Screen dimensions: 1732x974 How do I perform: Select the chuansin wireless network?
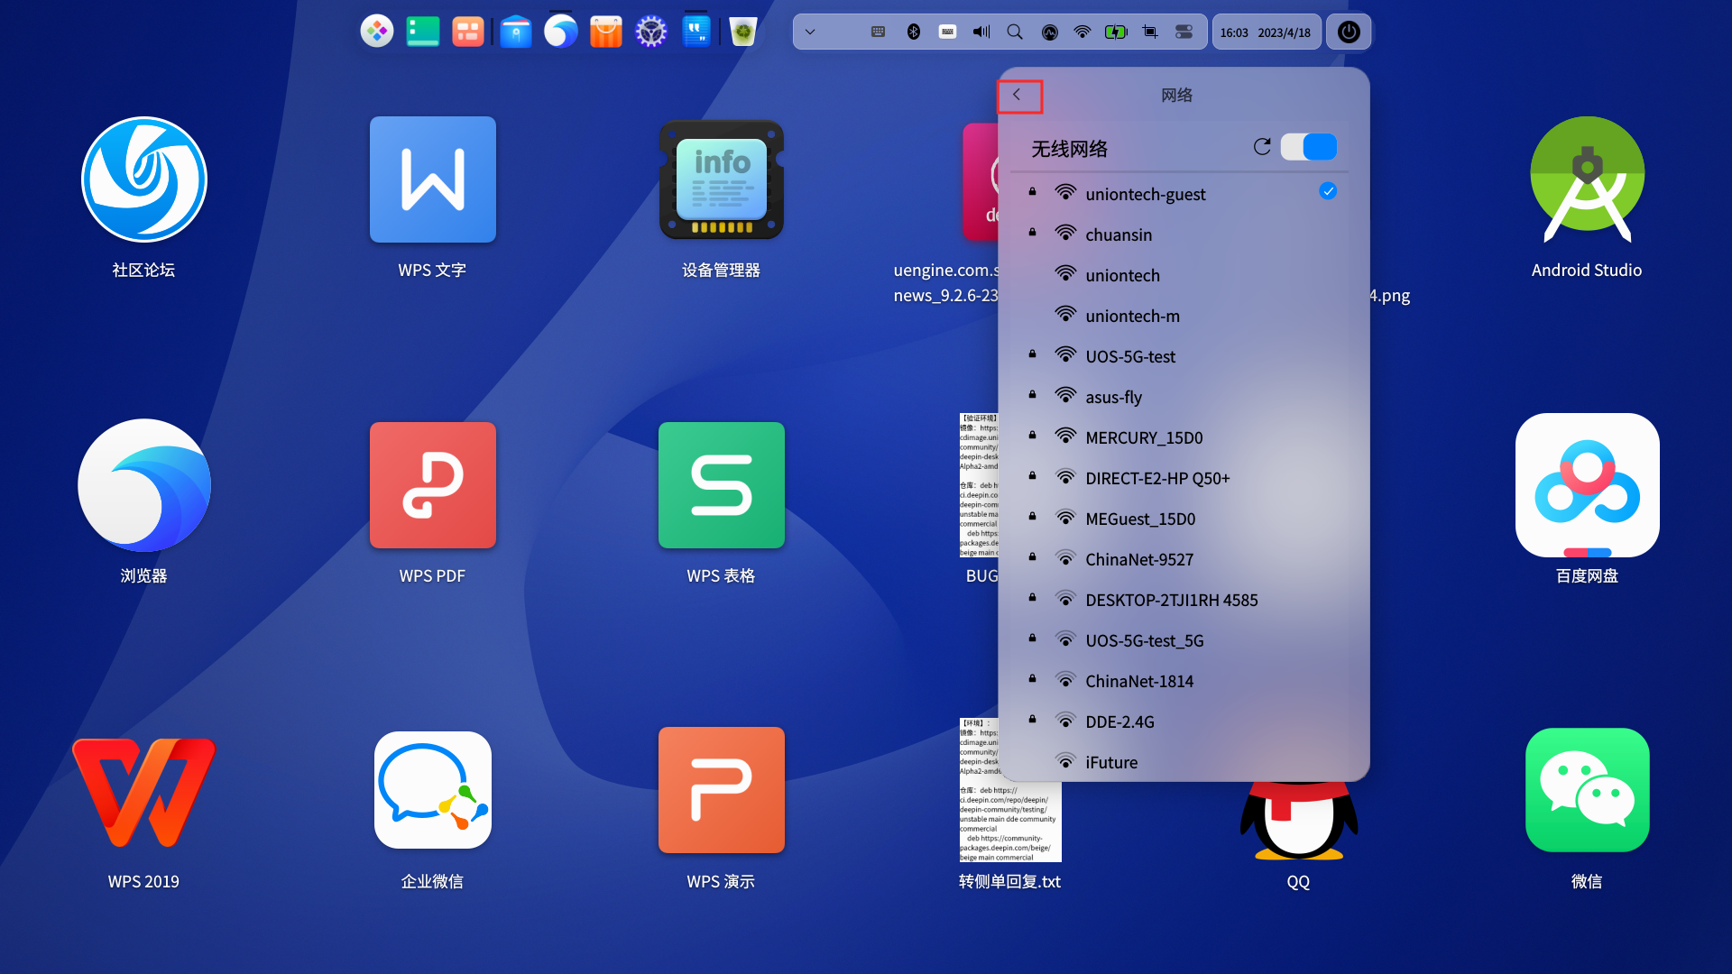[1181, 234]
